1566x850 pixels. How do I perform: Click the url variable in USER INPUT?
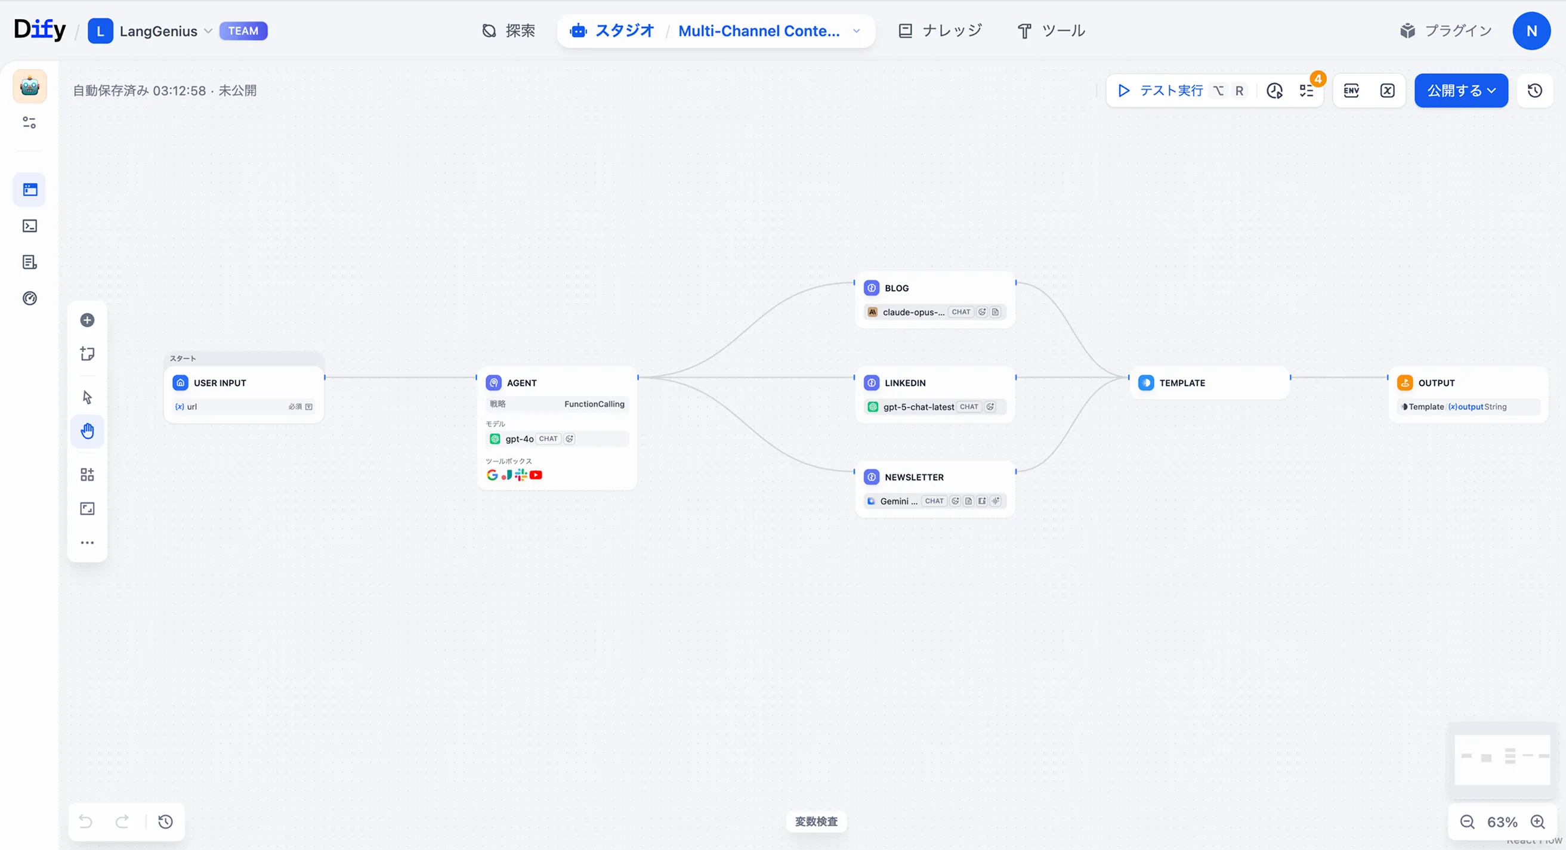244,407
